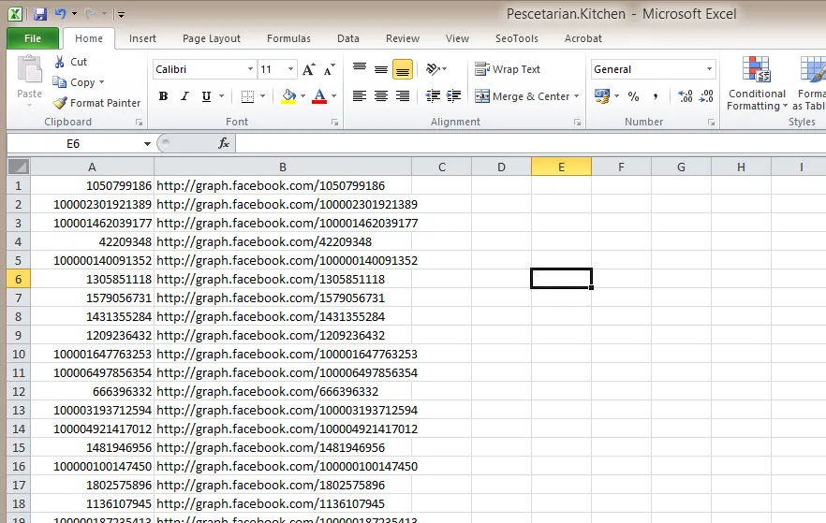Open Font Color palette dropdown
This screenshot has width=826, height=523.
[x=334, y=96]
